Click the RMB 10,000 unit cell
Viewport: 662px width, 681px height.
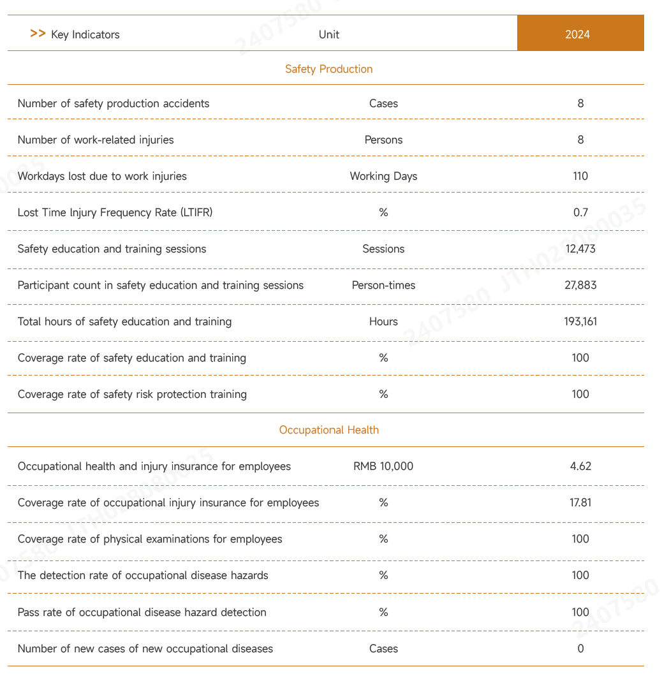[383, 466]
